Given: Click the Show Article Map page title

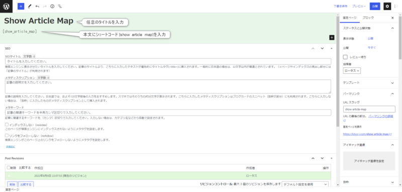Looking at the screenshot, I should coord(39,21).
